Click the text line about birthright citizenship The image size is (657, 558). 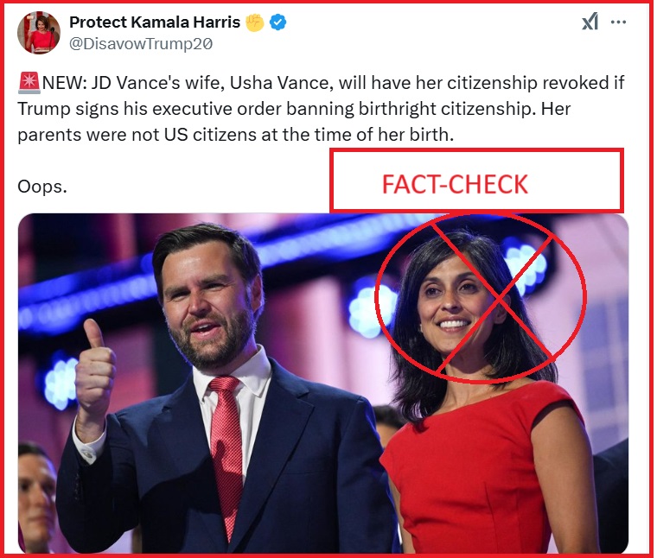[x=294, y=109]
